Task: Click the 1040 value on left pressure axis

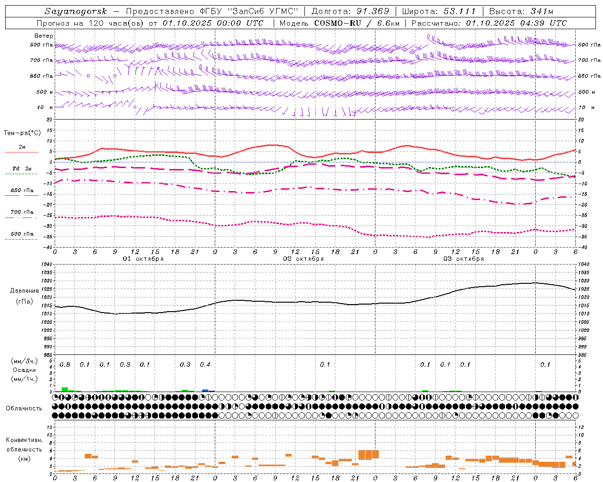Action: click(46, 265)
